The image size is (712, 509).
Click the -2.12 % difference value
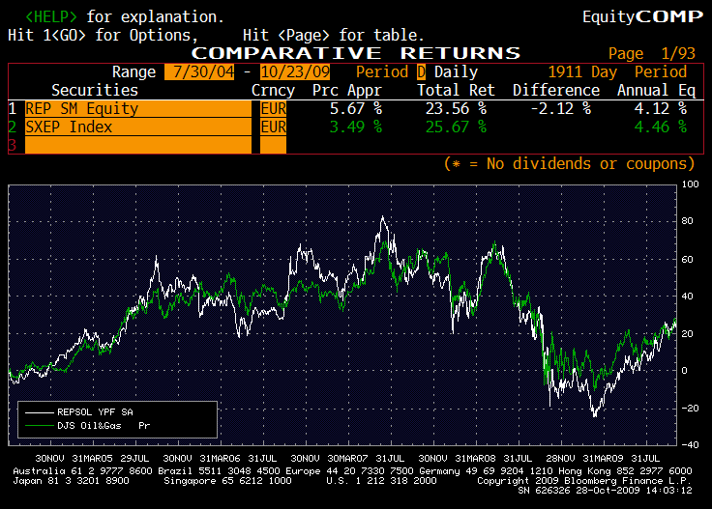561,109
